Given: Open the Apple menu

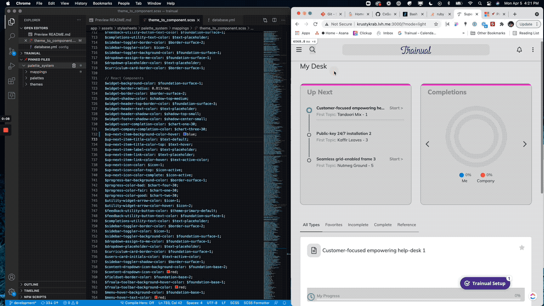Looking at the screenshot, I should [7, 3].
